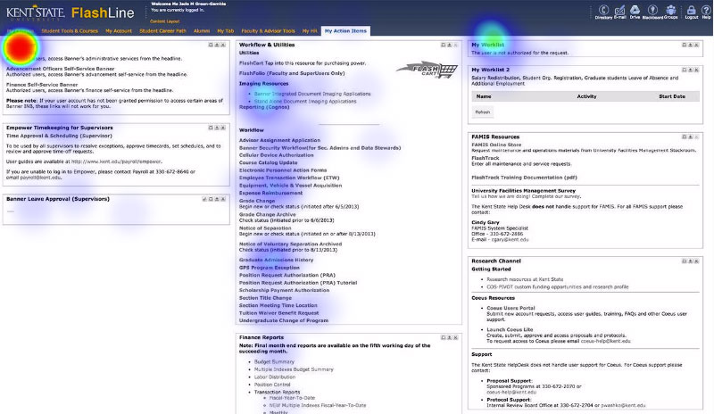Screen dimensions: 714x414
Task: Open Time Approval & Scheduling (Supervisor) link
Action: point(59,136)
